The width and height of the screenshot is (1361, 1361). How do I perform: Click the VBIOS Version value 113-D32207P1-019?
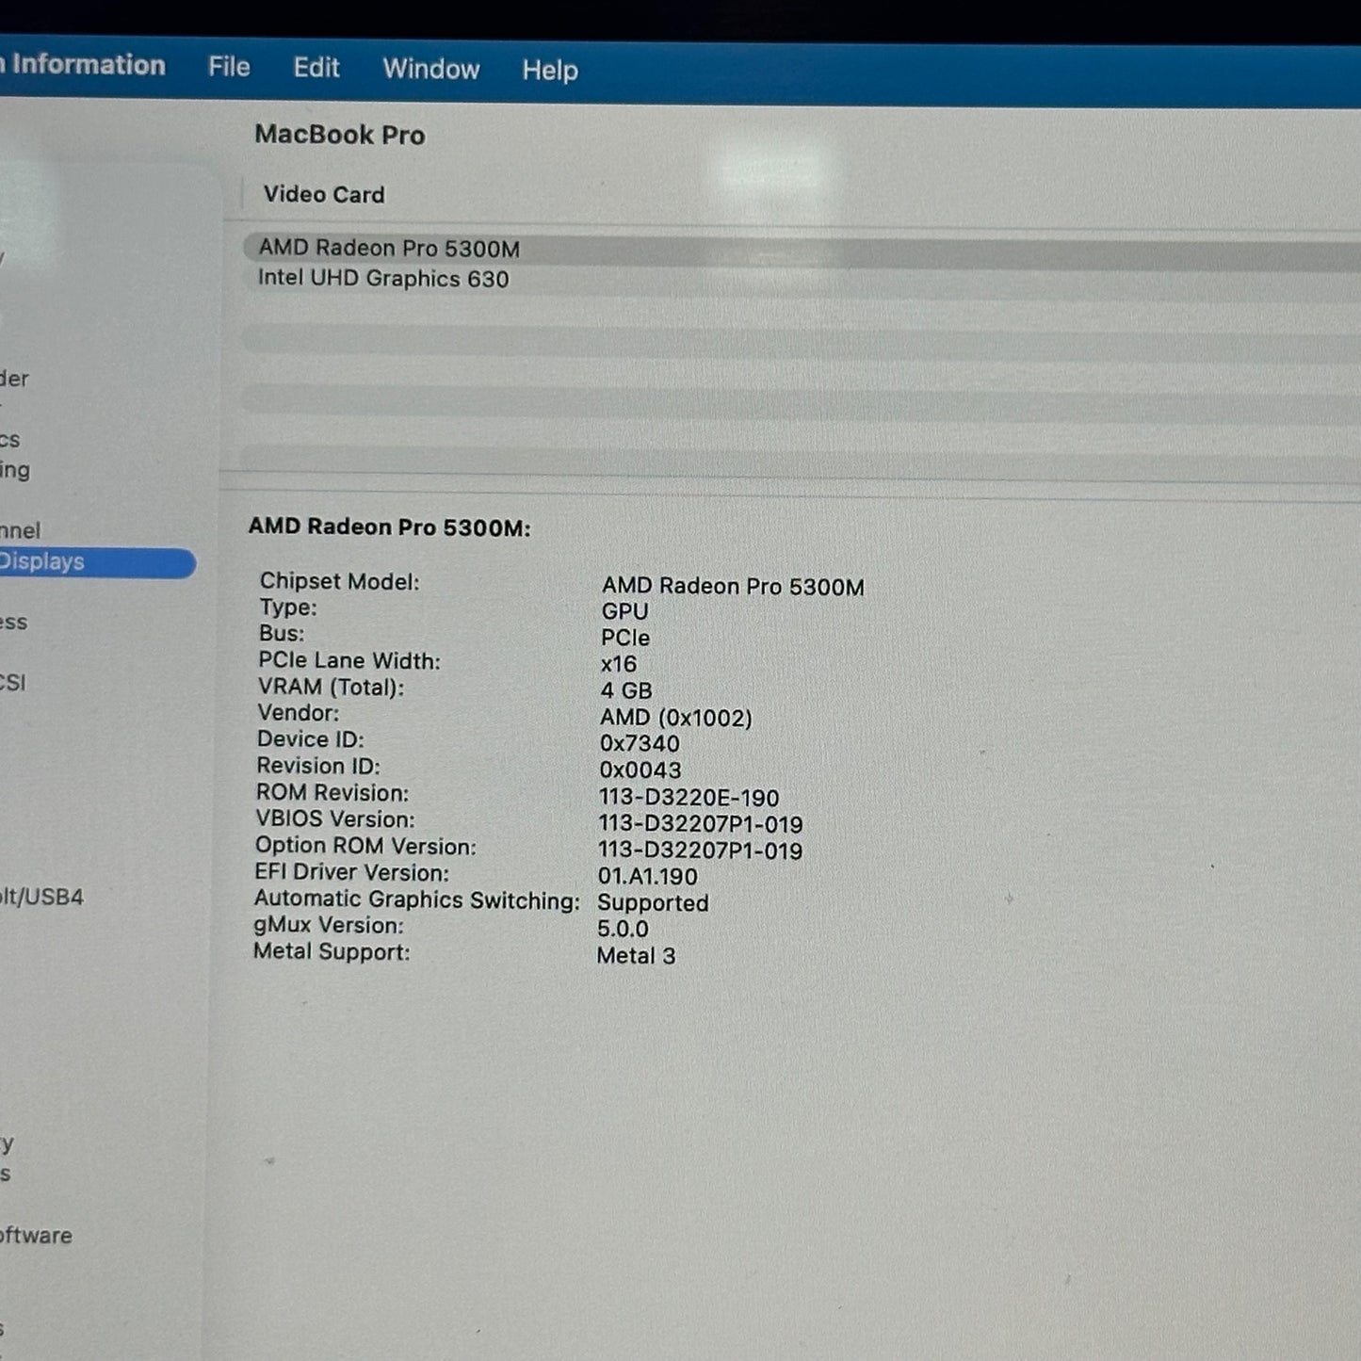click(701, 824)
